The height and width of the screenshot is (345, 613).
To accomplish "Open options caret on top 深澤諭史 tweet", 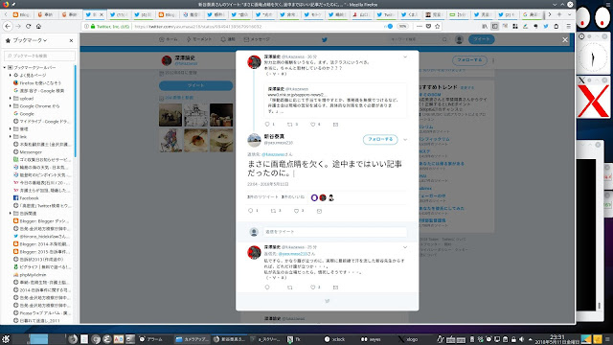I will (x=405, y=57).
